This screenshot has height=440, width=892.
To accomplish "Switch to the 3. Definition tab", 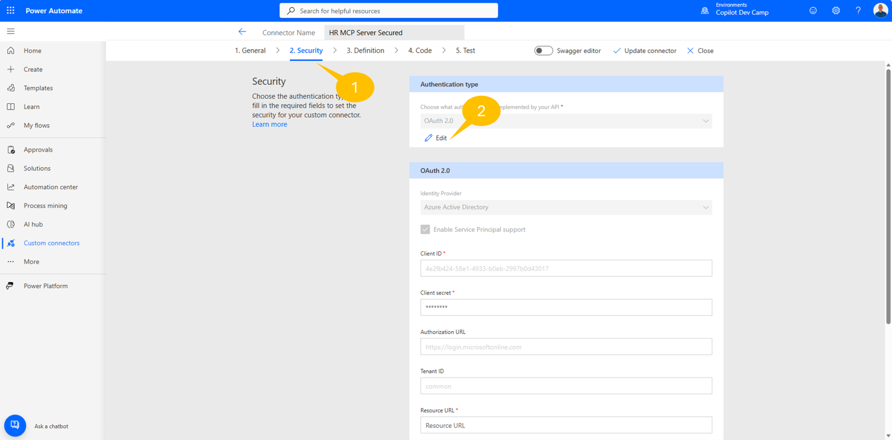I will [x=365, y=51].
